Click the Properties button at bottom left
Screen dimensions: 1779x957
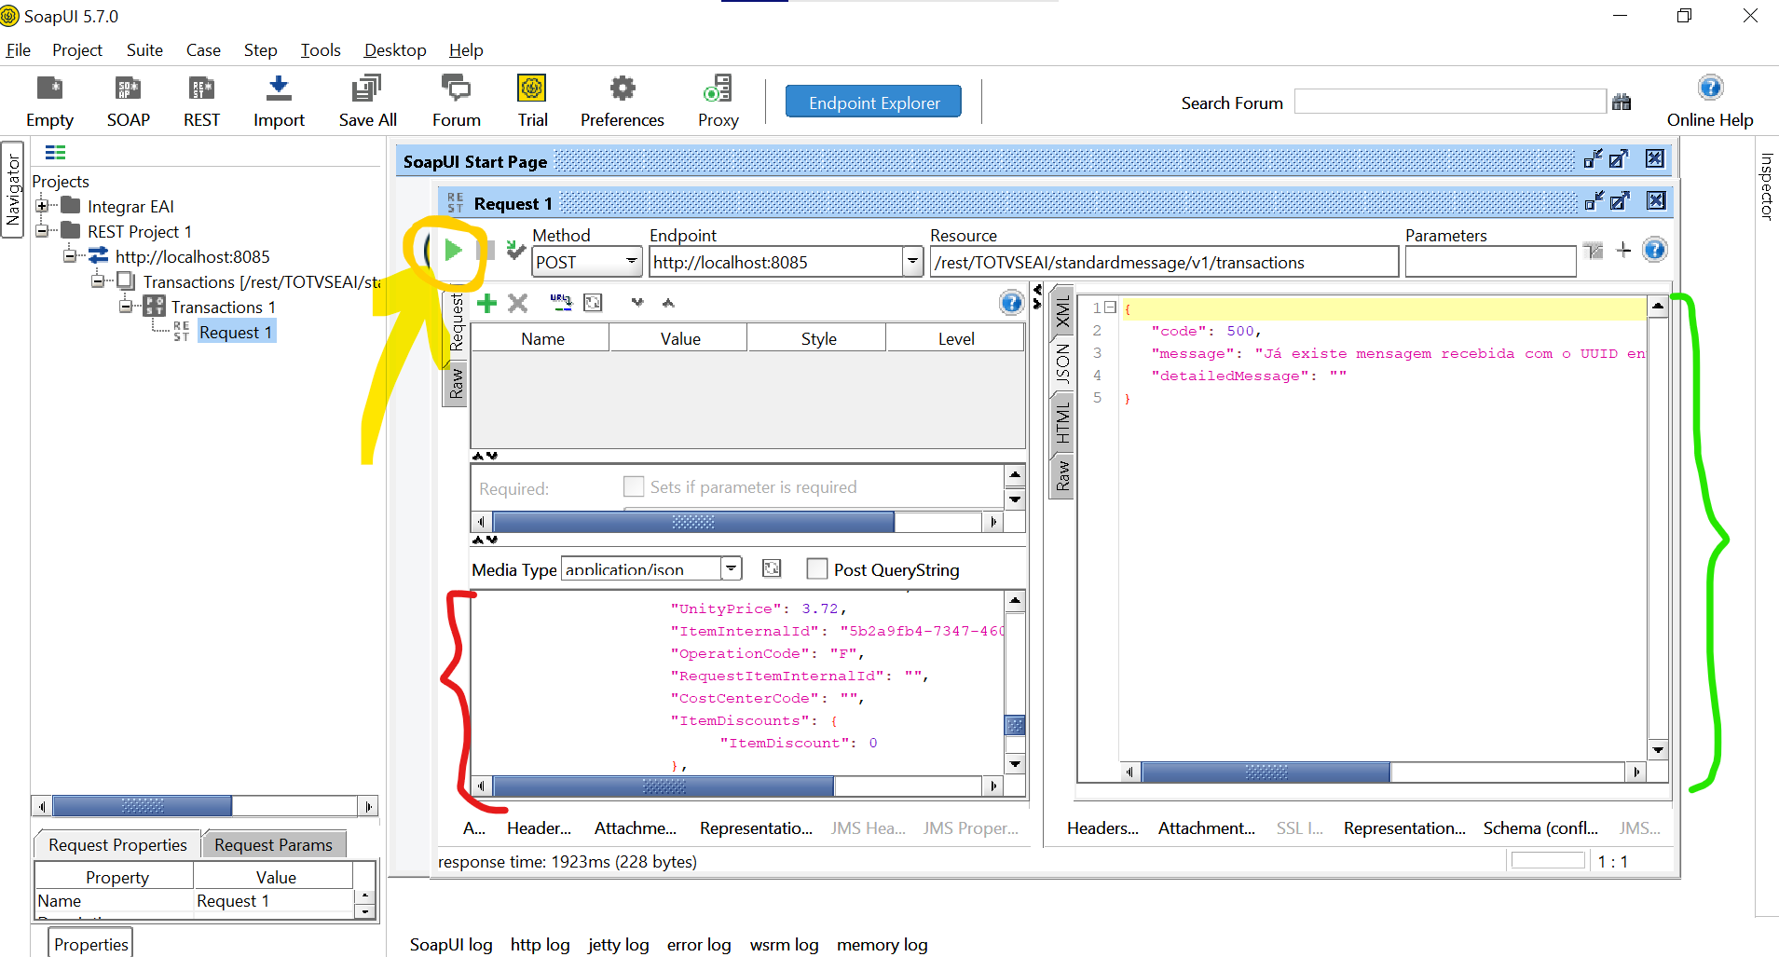click(90, 943)
